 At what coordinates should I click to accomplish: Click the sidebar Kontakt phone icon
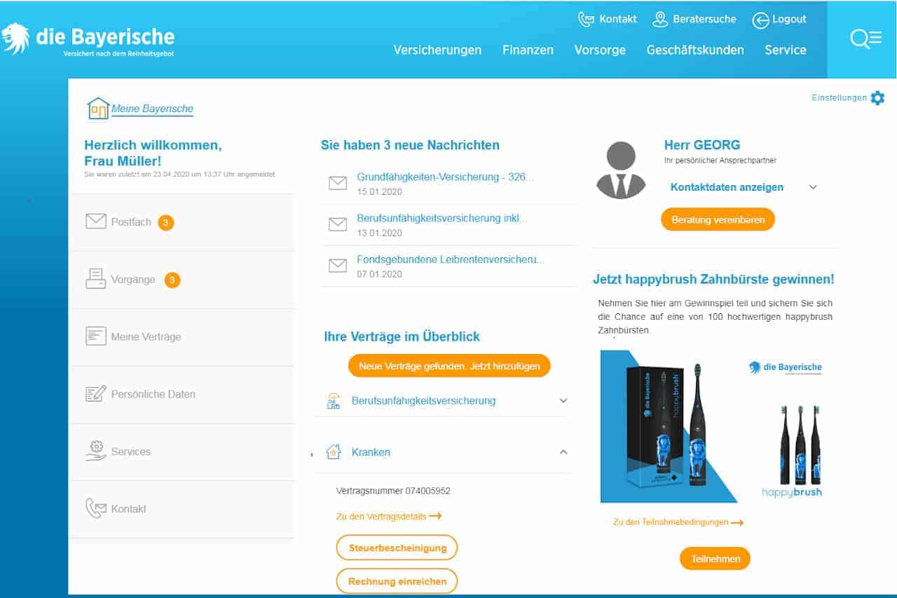(96, 508)
